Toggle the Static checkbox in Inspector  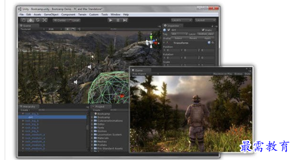pyautogui.click(x=203, y=30)
